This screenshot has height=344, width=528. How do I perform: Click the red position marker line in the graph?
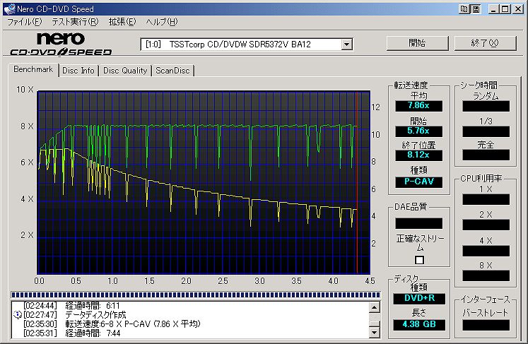(x=357, y=182)
